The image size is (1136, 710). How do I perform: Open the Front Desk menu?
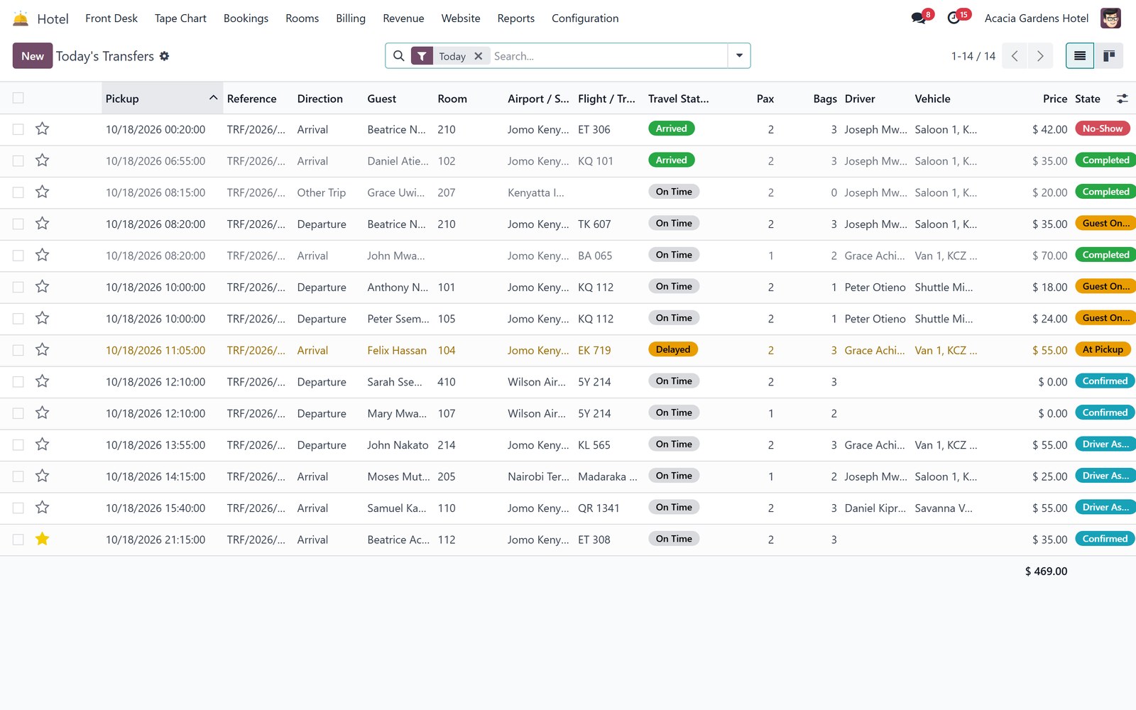coord(111,18)
